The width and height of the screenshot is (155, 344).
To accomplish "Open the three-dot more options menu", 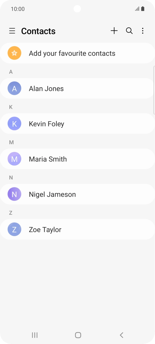I will pyautogui.click(x=143, y=31).
